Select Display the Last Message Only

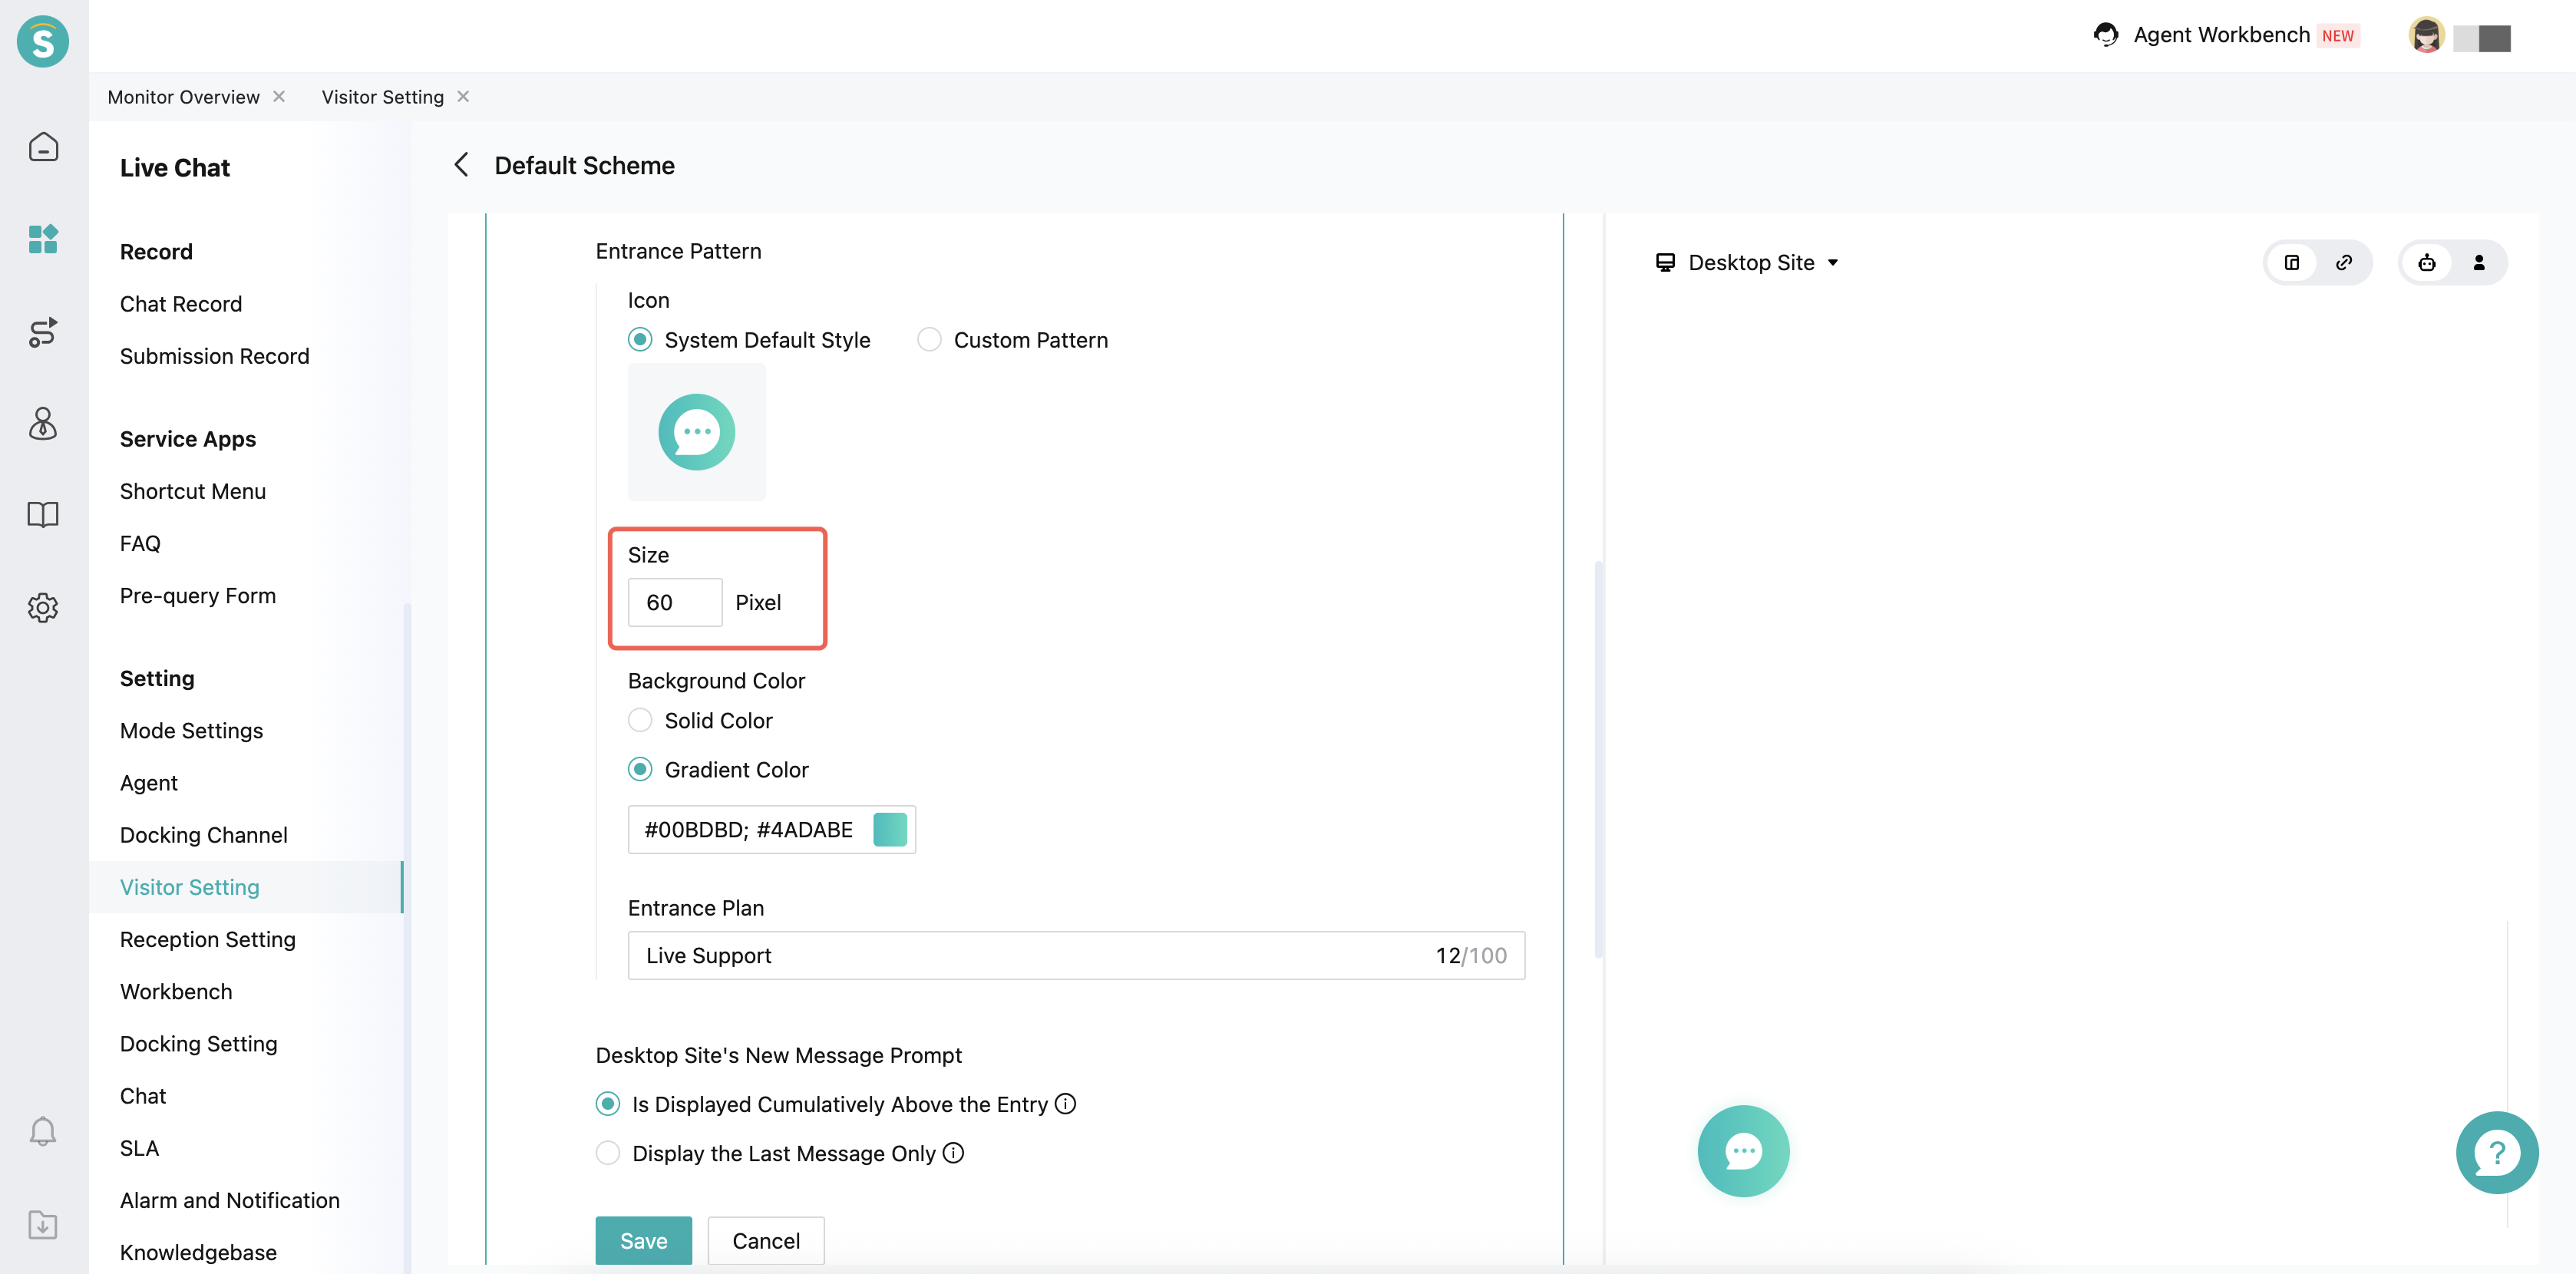point(608,1153)
